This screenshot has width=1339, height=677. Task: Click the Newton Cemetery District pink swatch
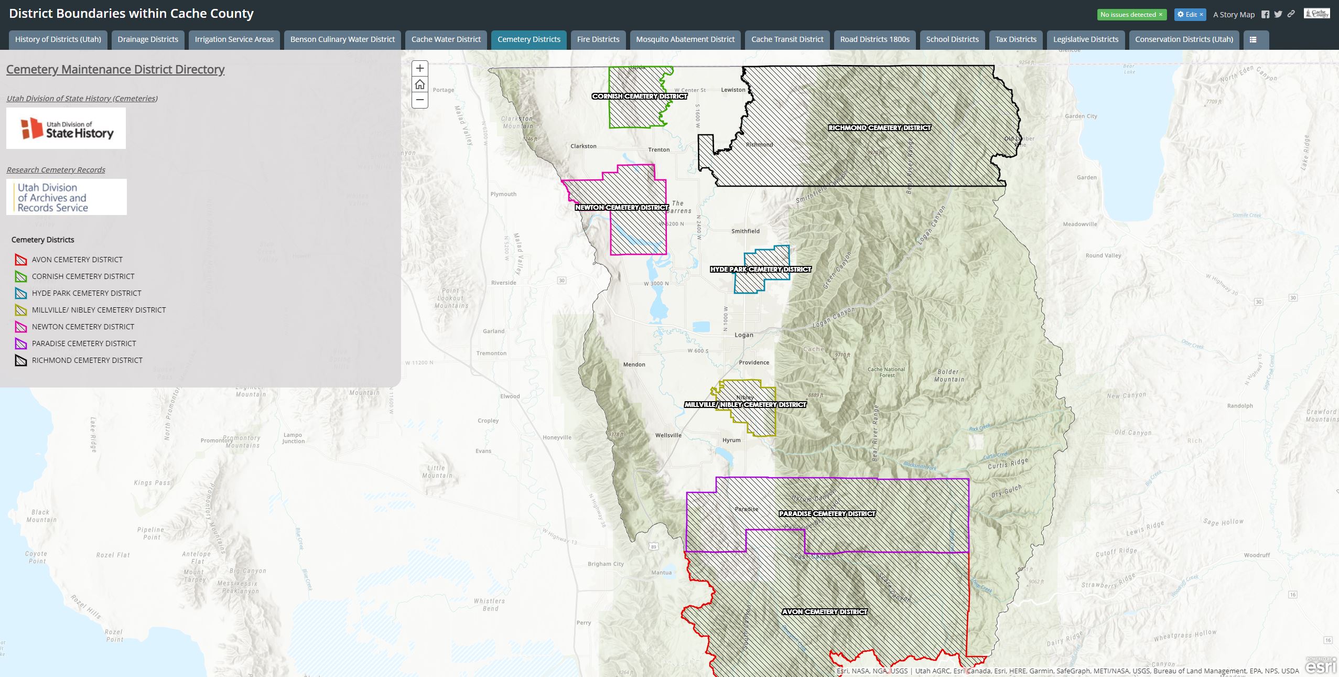(21, 327)
